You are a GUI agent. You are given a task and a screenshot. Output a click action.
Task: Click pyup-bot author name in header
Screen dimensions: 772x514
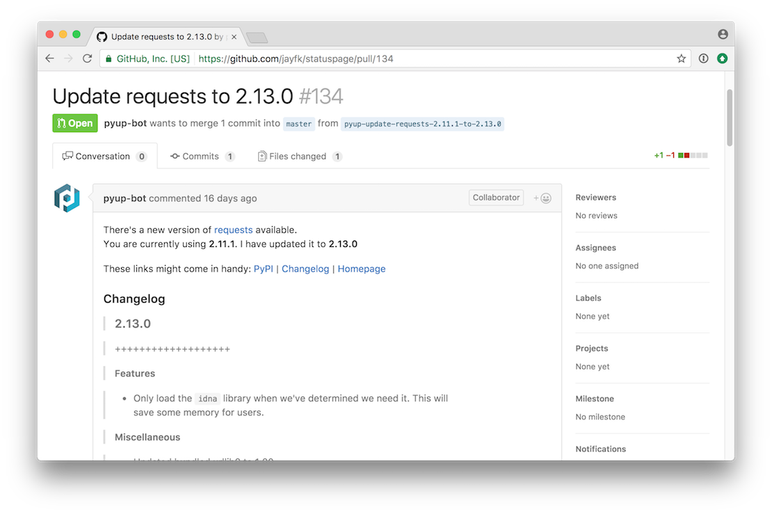[125, 123]
